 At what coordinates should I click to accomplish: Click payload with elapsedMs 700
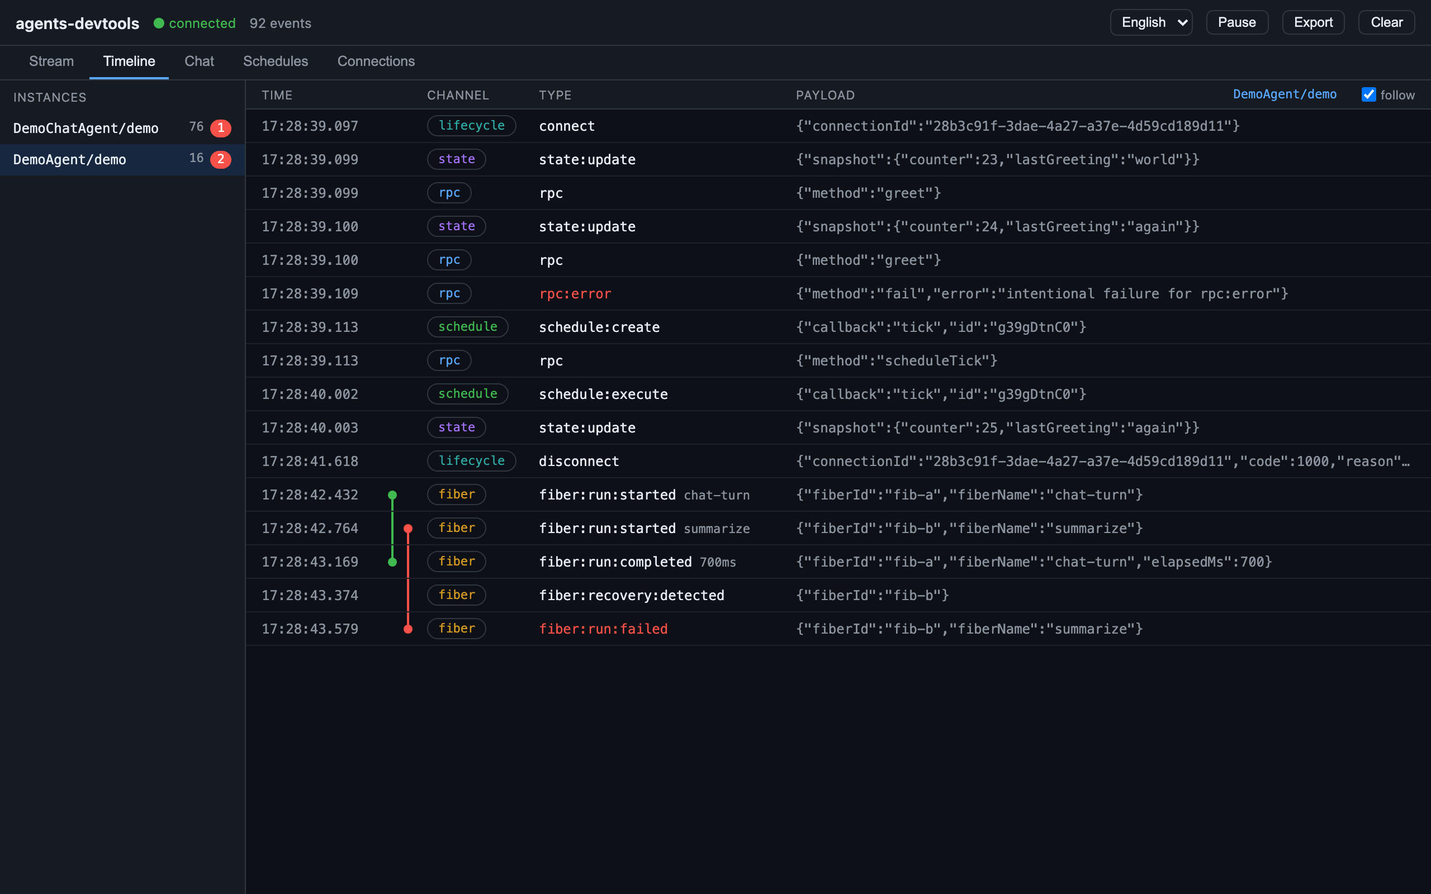(x=1034, y=562)
